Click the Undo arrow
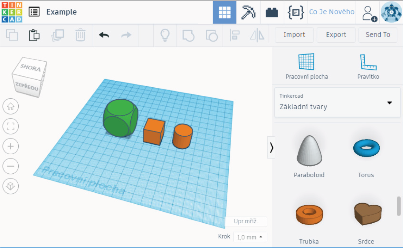This screenshot has width=403, height=248. 104,35
